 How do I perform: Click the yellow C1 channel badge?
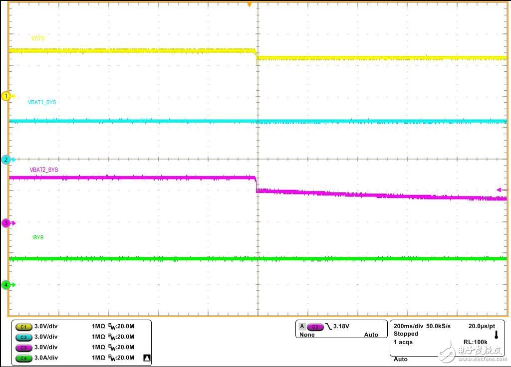pyautogui.click(x=23, y=326)
